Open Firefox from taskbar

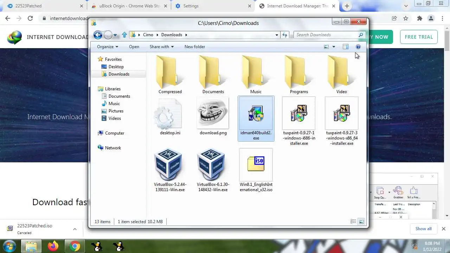53,246
